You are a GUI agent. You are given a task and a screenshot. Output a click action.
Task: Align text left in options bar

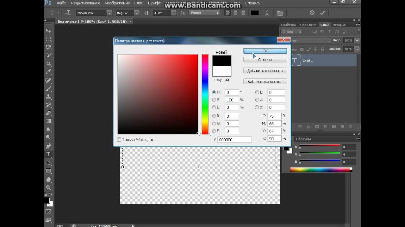(x=228, y=13)
